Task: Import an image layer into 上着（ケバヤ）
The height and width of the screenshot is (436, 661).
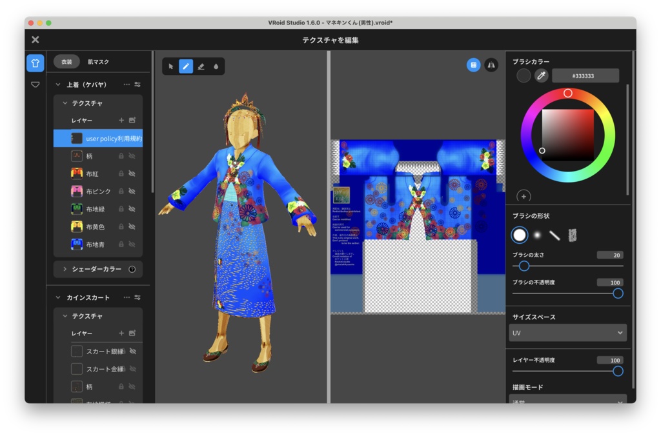Action: coord(132,120)
